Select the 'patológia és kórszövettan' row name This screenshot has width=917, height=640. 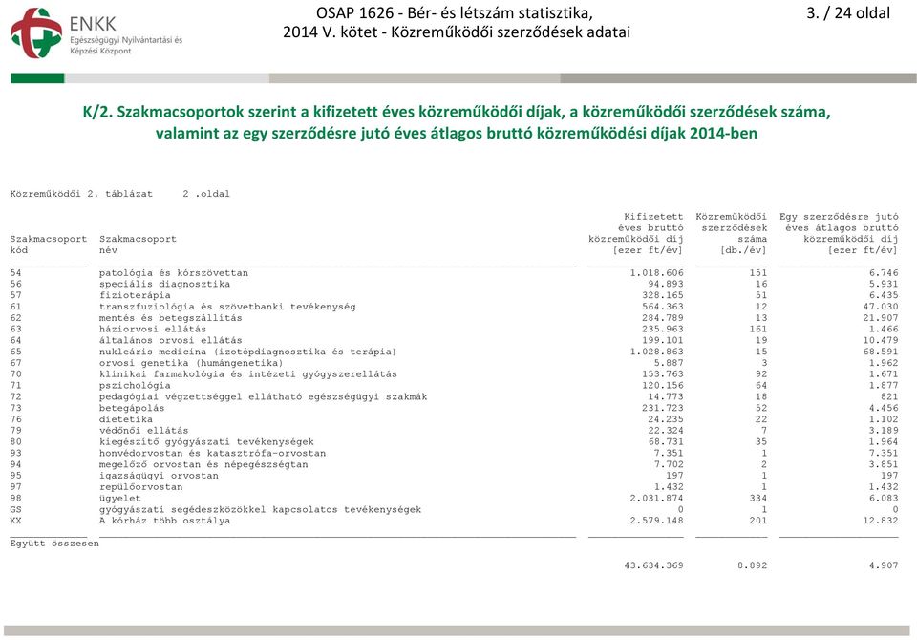tap(174, 273)
